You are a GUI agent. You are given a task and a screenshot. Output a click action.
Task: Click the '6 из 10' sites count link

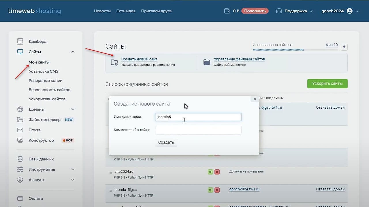coord(332,45)
